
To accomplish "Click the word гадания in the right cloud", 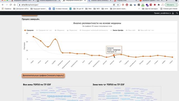I will coord(125,99).
